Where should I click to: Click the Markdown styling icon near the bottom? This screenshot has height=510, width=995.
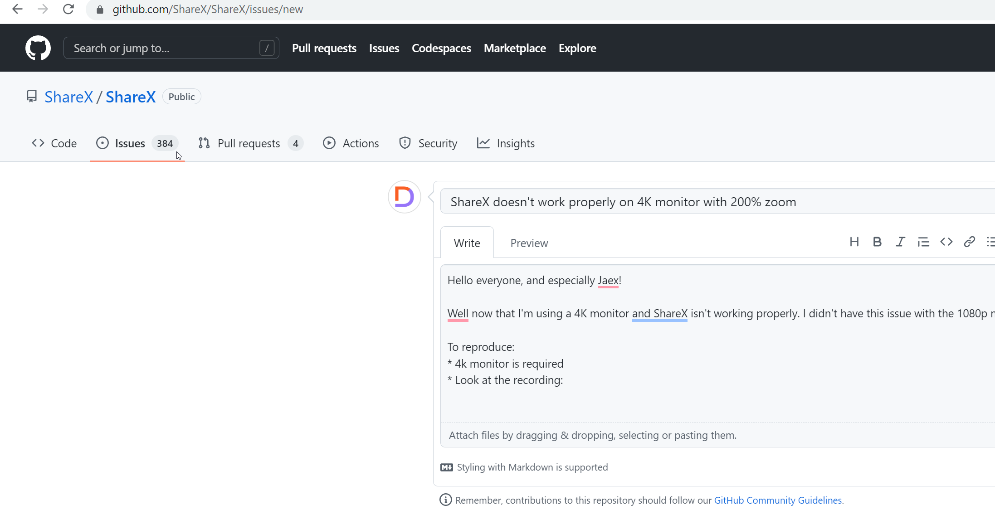click(446, 467)
